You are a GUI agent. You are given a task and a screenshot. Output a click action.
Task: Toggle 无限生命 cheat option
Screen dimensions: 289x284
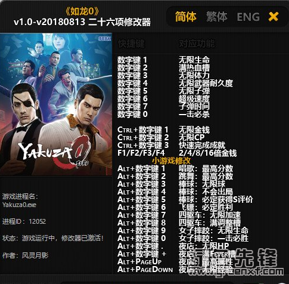point(194,60)
